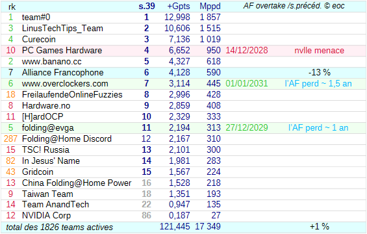Select the LinusTechTips_Team row name
The image size is (367, 234).
point(62,29)
